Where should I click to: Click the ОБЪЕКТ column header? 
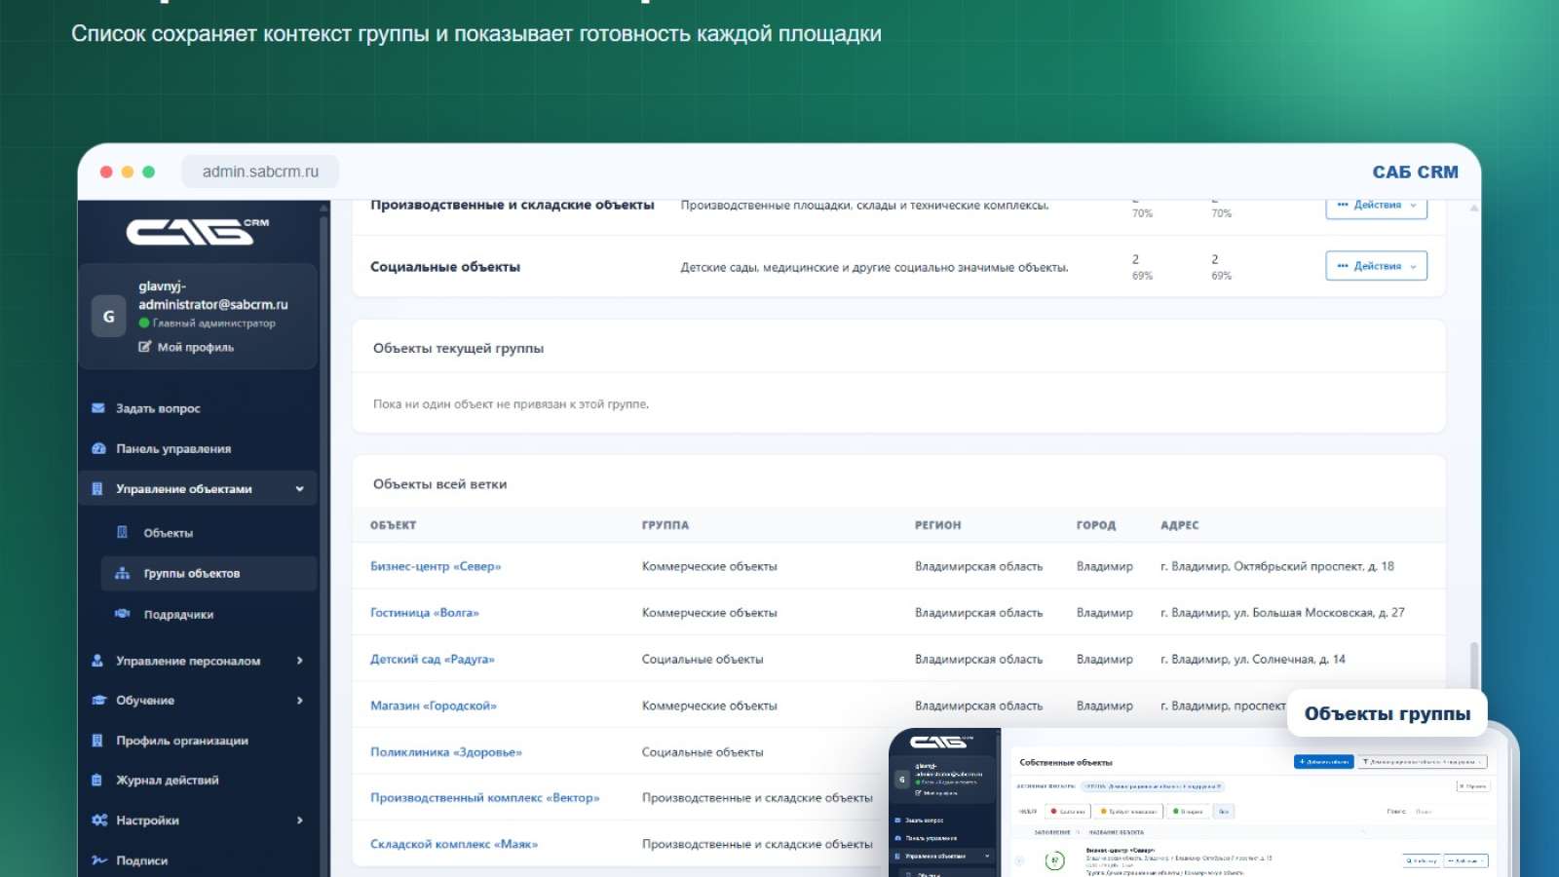click(394, 525)
